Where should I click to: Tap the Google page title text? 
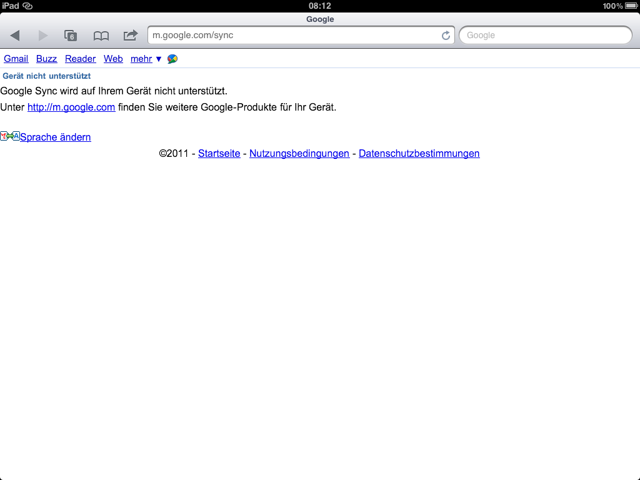[x=320, y=19]
